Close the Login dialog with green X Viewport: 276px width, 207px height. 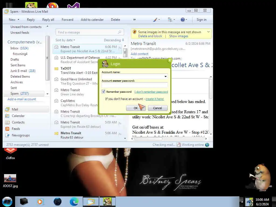point(170,61)
